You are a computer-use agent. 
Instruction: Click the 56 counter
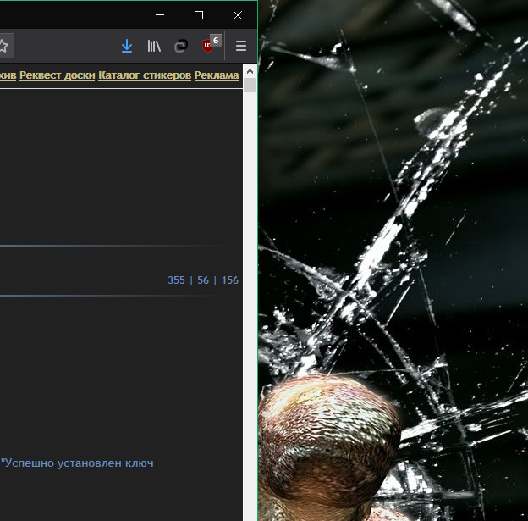pyautogui.click(x=203, y=280)
